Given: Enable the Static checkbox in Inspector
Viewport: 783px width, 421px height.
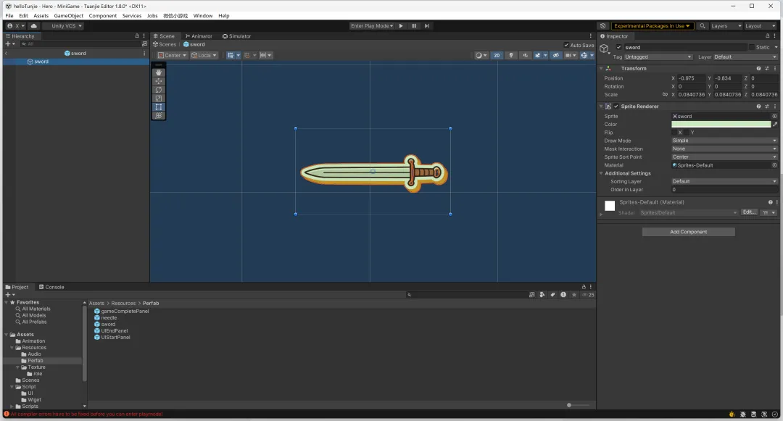Looking at the screenshot, I should click(x=752, y=47).
